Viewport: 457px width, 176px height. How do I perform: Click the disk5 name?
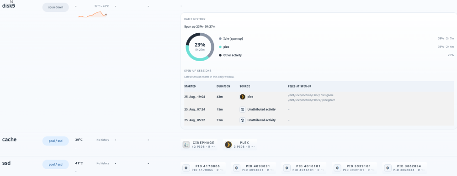click(8, 5)
